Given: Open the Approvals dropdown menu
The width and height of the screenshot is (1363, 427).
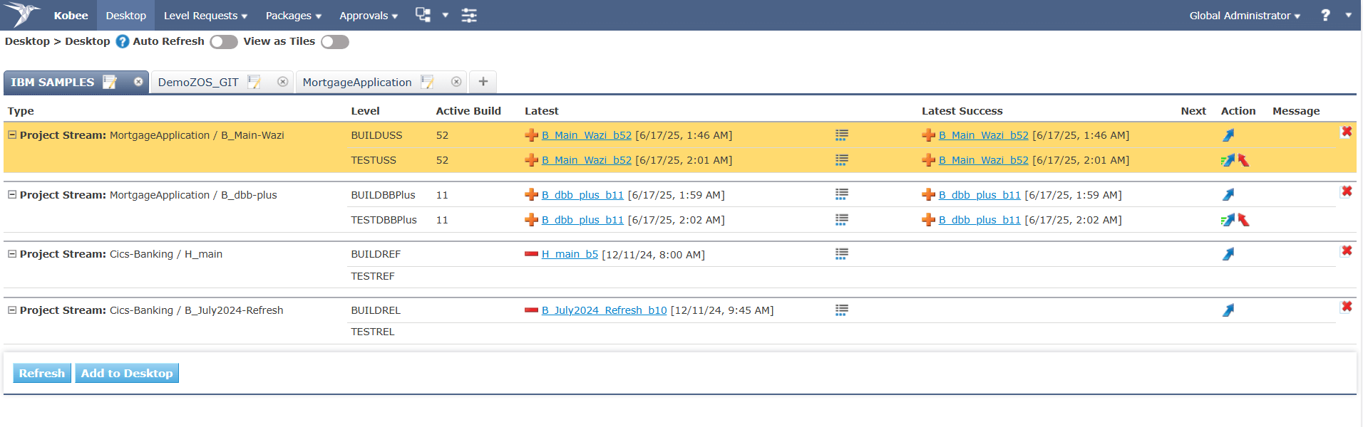Looking at the screenshot, I should click(368, 15).
